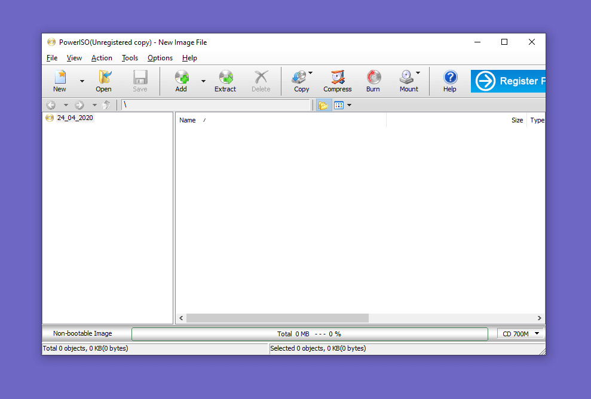This screenshot has height=399, width=591.
Task: Open the New dropdown arrow
Action: 82,81
